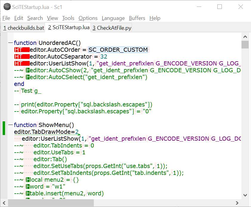Click the vertical scrollbar down arrow
The width and height of the screenshot is (251, 207).
tap(245, 195)
